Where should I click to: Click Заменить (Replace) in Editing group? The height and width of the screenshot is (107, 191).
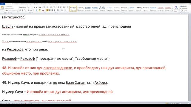184,9
